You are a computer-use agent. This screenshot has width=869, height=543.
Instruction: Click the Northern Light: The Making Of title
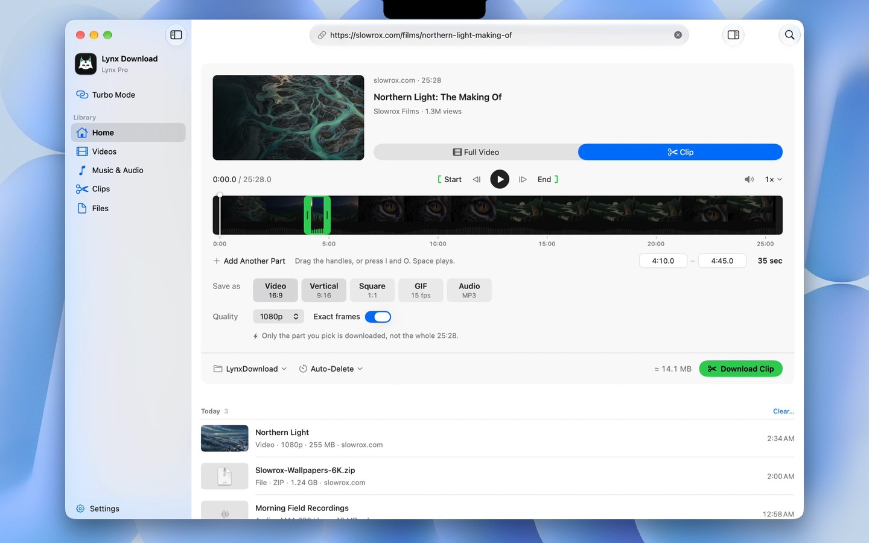[438, 97]
